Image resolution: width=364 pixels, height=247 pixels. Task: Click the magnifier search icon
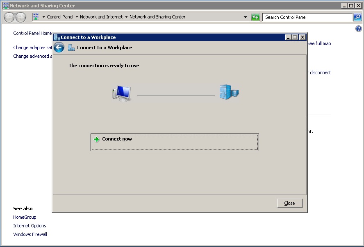[357, 17]
